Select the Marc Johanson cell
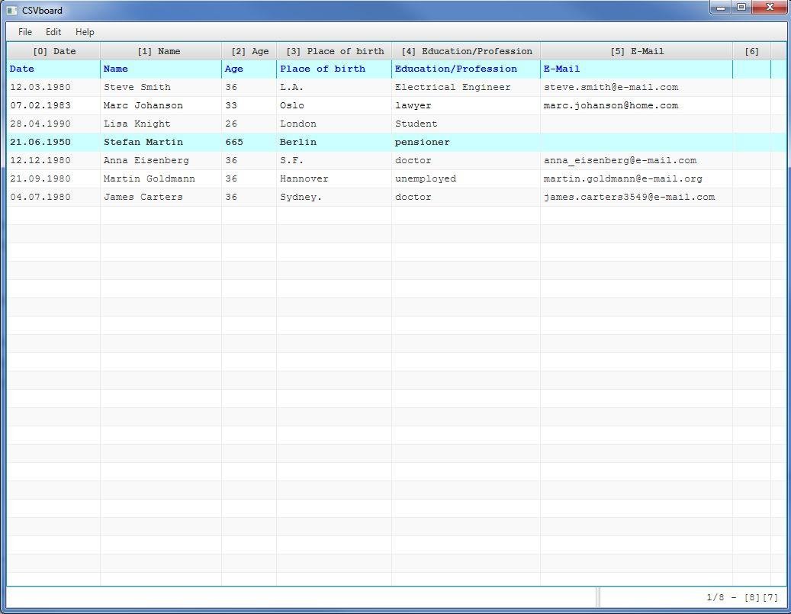 [161, 105]
